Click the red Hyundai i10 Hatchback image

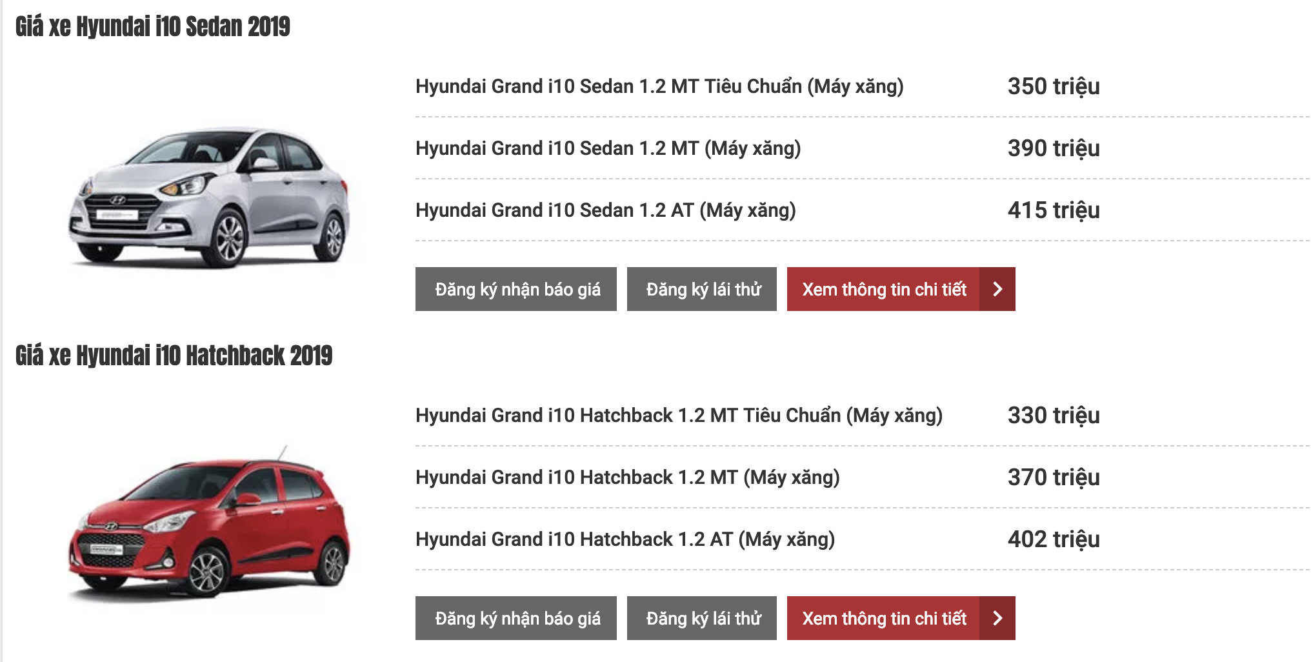(209, 525)
